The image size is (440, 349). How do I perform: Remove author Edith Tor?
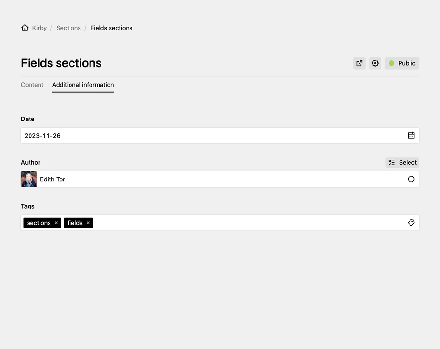point(411,179)
